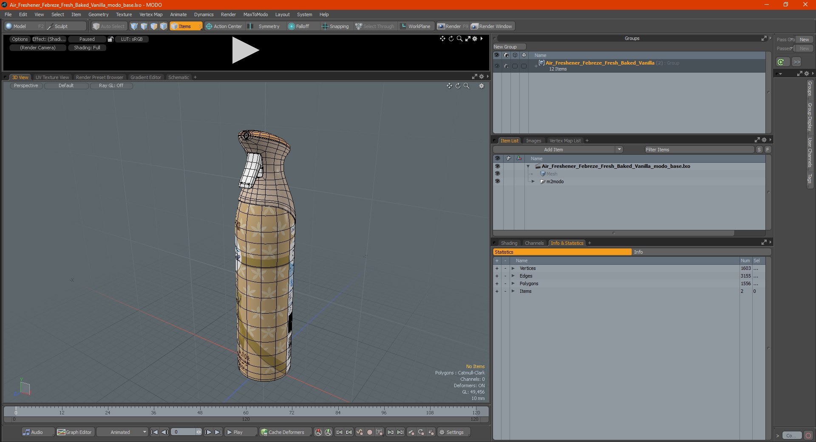Open the Graph Editor
This screenshot has height=442, width=816.
point(74,432)
